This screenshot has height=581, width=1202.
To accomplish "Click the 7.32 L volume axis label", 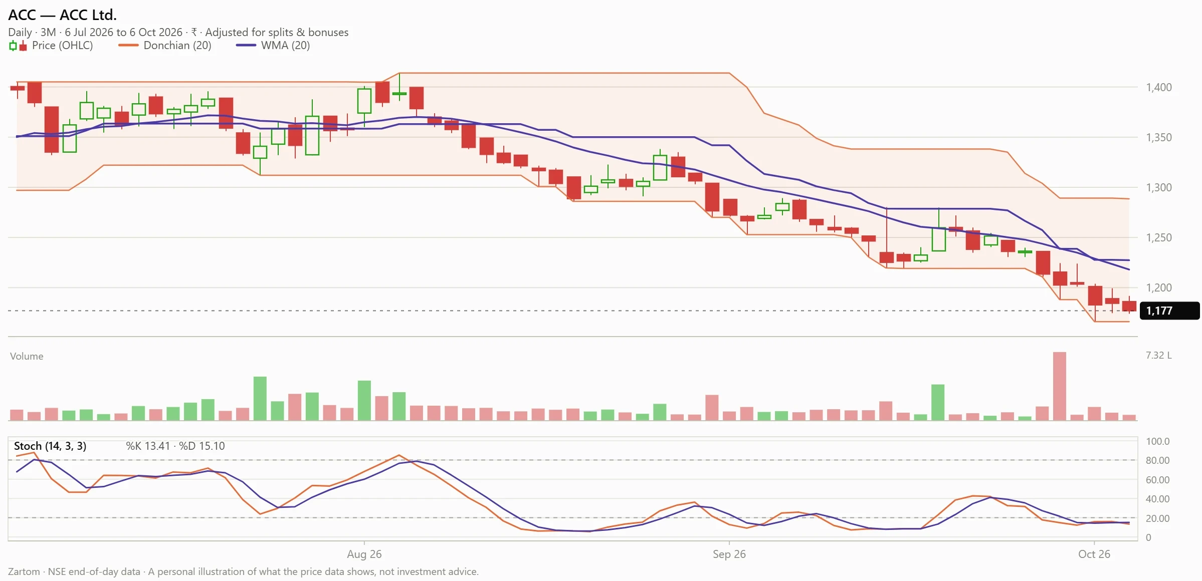I will pyautogui.click(x=1159, y=355).
